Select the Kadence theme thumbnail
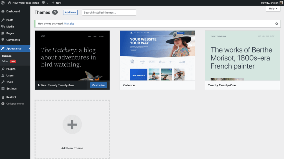 pos(157,56)
